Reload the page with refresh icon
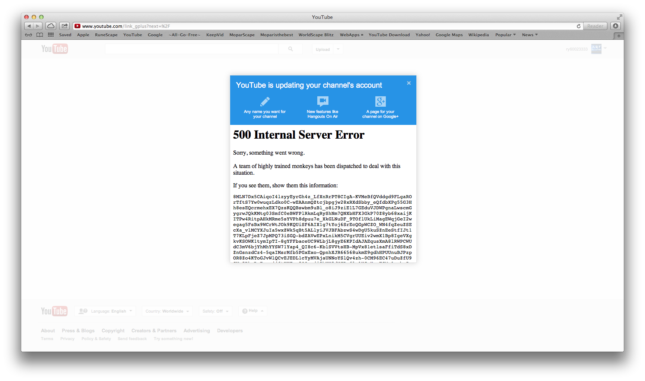The width and height of the screenshot is (645, 381). (x=579, y=26)
